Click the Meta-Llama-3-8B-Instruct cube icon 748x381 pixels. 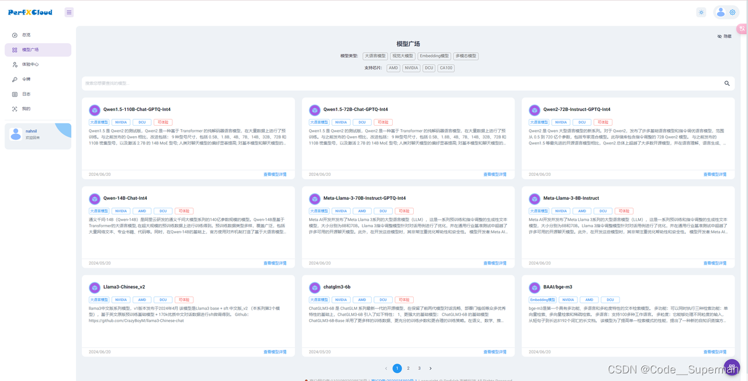click(534, 199)
